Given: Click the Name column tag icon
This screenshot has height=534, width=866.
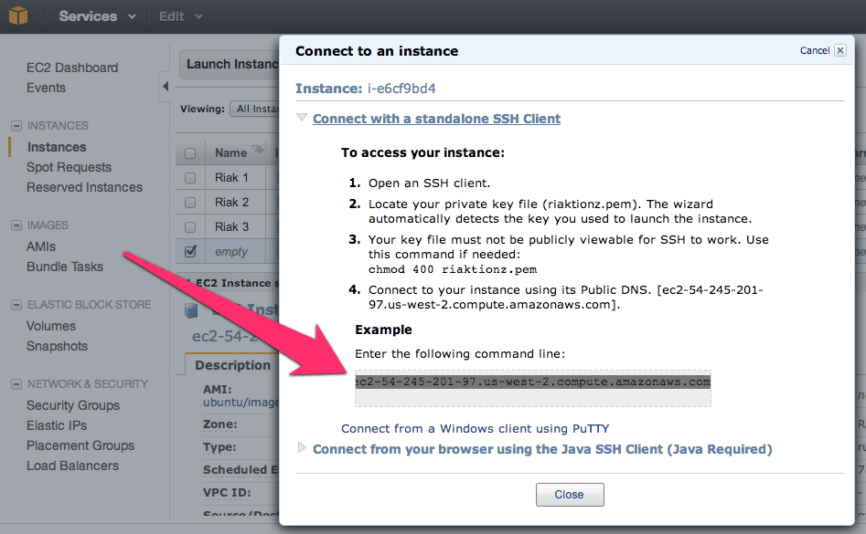Looking at the screenshot, I should pos(257,150).
